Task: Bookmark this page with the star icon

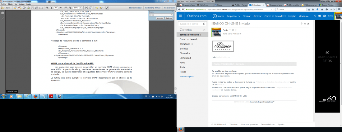Action: coord(309,10)
